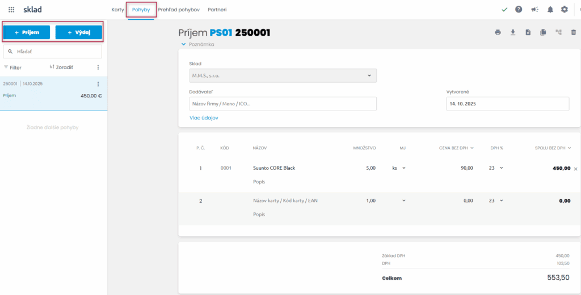
Task: Open the help question mark icon
Action: point(519,10)
